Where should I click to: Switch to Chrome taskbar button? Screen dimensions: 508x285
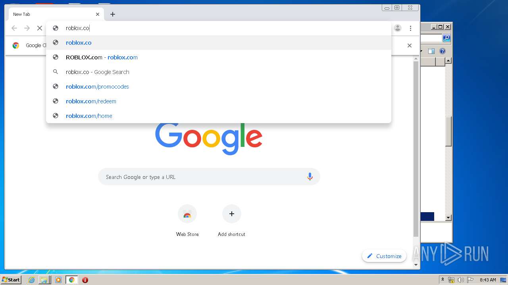click(71, 280)
